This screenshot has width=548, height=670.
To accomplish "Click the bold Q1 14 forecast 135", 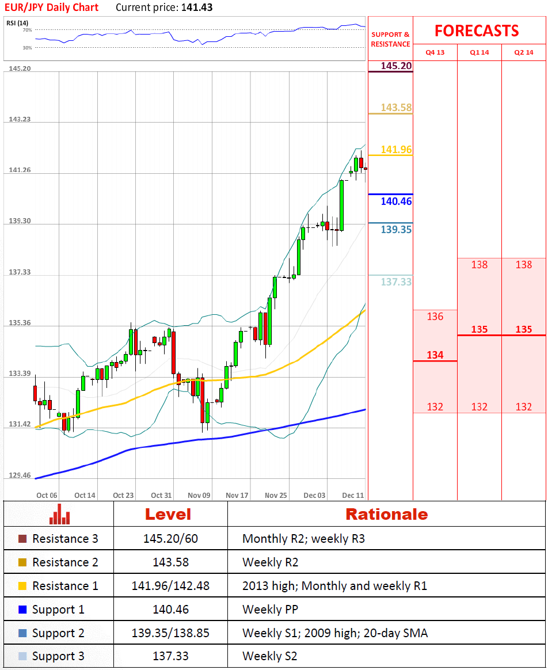I will [479, 329].
